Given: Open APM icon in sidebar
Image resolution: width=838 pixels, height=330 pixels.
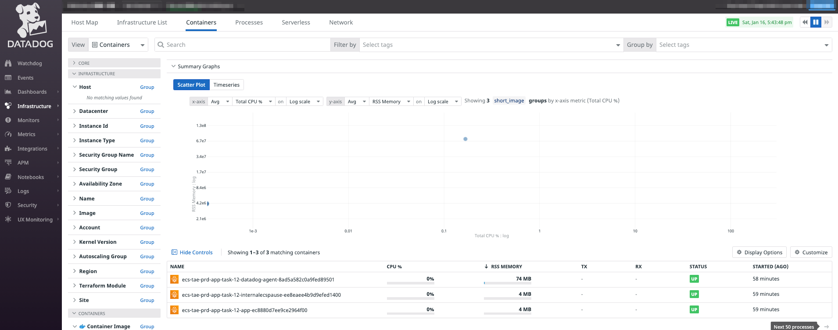Looking at the screenshot, I should click(x=8, y=162).
